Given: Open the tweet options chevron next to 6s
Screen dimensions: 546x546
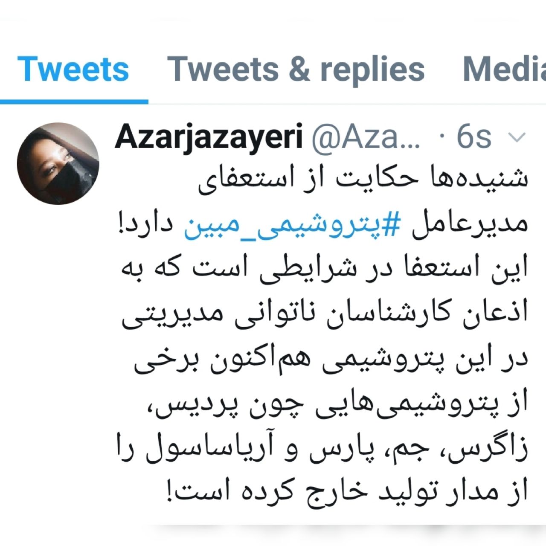Looking at the screenshot, I should click(x=517, y=138).
